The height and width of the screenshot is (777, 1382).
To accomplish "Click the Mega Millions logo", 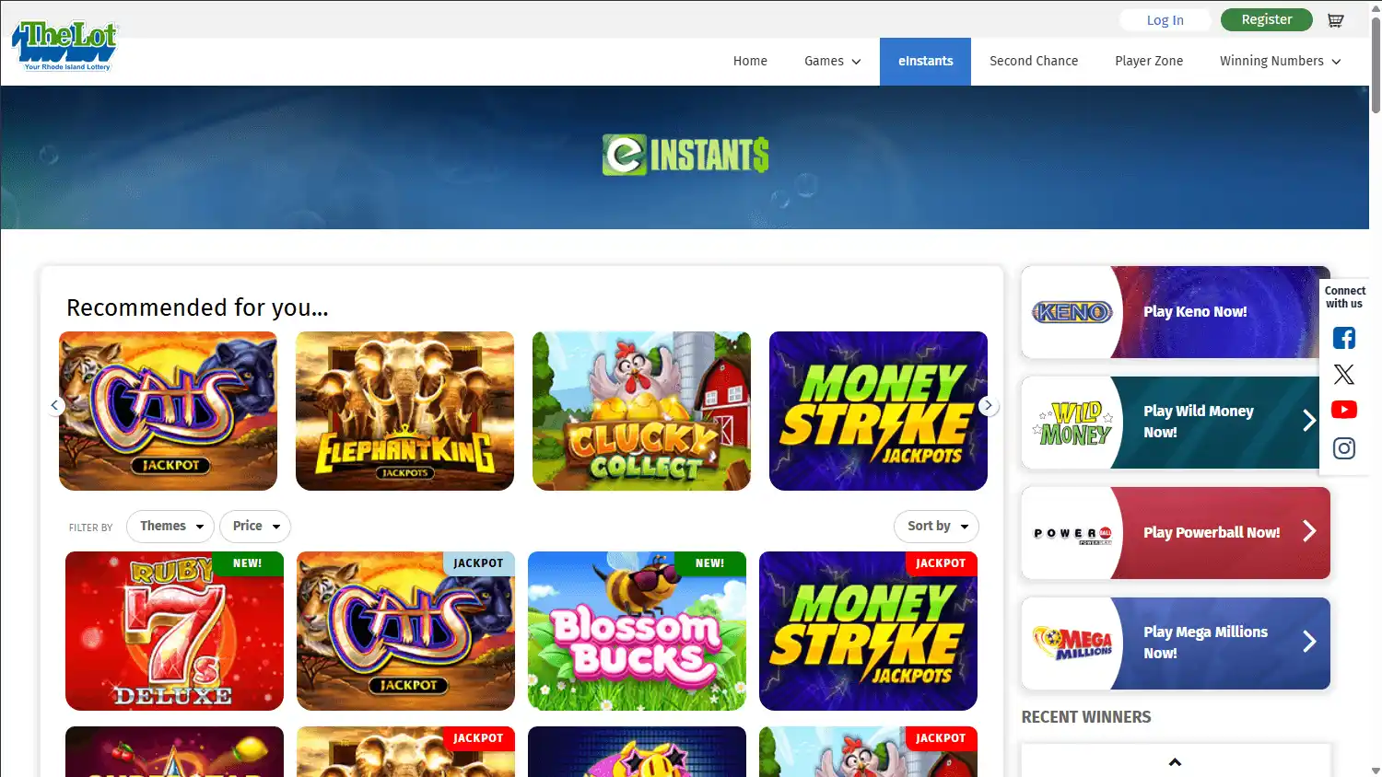I will 1072,643.
